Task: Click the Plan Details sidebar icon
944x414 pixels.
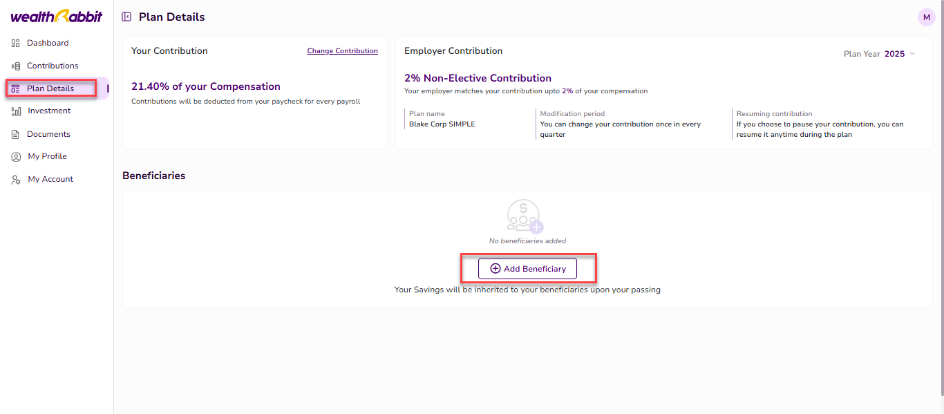Action: (15, 88)
